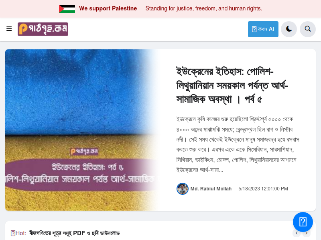The height and width of the screenshot is (240, 321).
Task: Click the article excerpt about Ukraine agriculture
Action: pos(238,144)
